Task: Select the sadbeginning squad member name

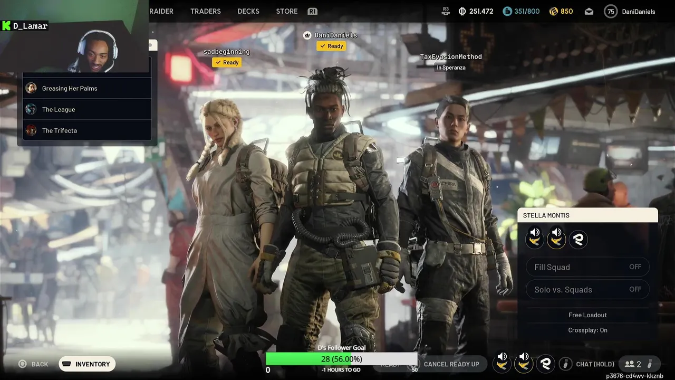Action: click(x=227, y=52)
